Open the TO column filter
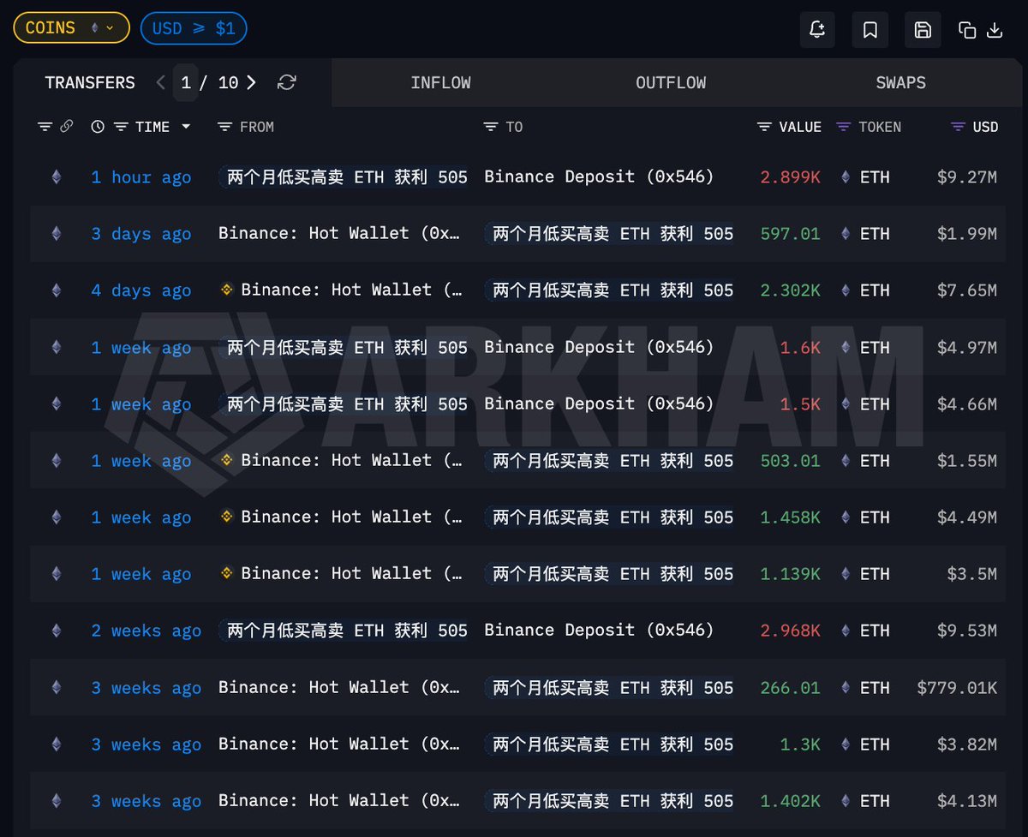Viewport: 1028px width, 837px height. pyautogui.click(x=491, y=127)
